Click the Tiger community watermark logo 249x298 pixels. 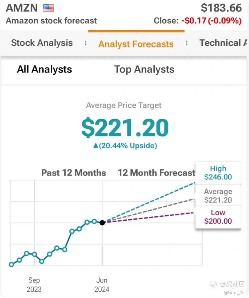pyautogui.click(x=213, y=284)
